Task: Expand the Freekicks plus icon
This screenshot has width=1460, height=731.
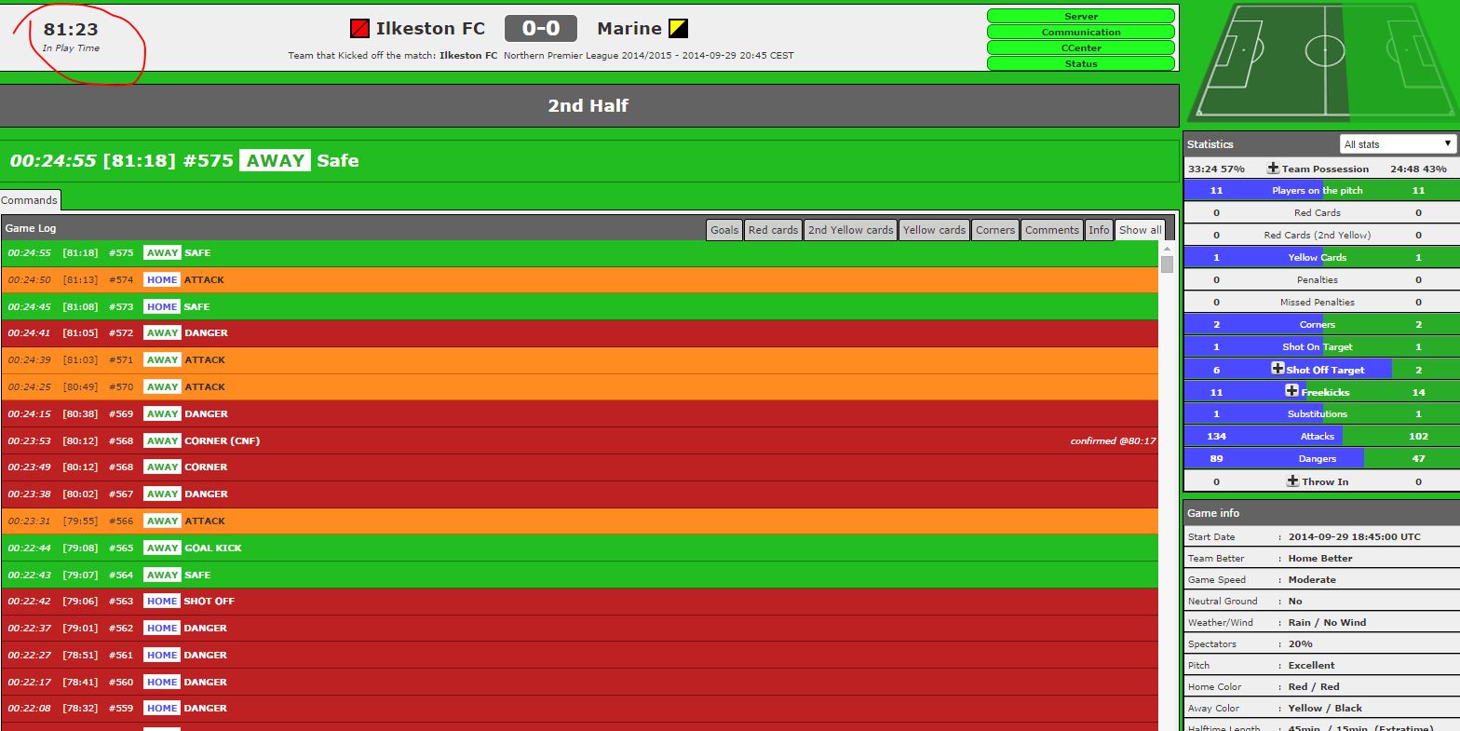Action: (x=1291, y=391)
